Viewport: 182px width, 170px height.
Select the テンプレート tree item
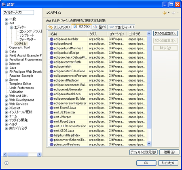click(x=27, y=35)
